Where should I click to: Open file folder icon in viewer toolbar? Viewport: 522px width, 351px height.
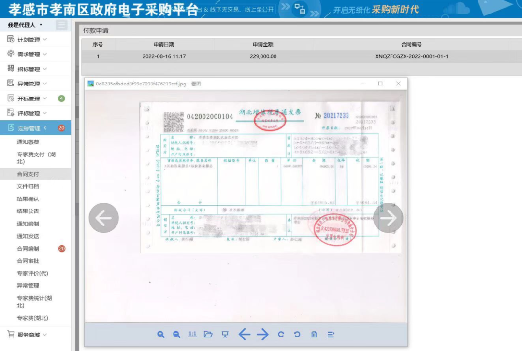(x=208, y=334)
